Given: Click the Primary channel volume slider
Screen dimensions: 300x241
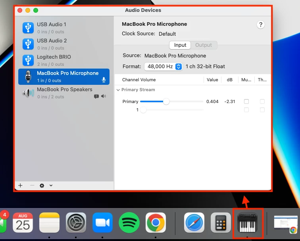Looking at the screenshot, I should 171,101.
